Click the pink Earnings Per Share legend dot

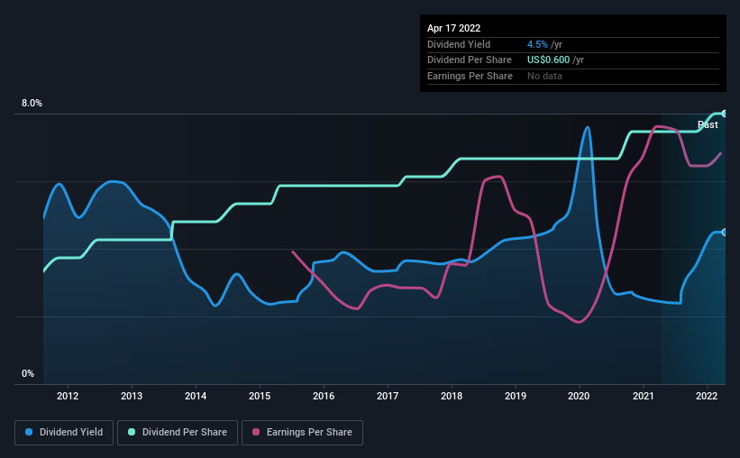256,432
